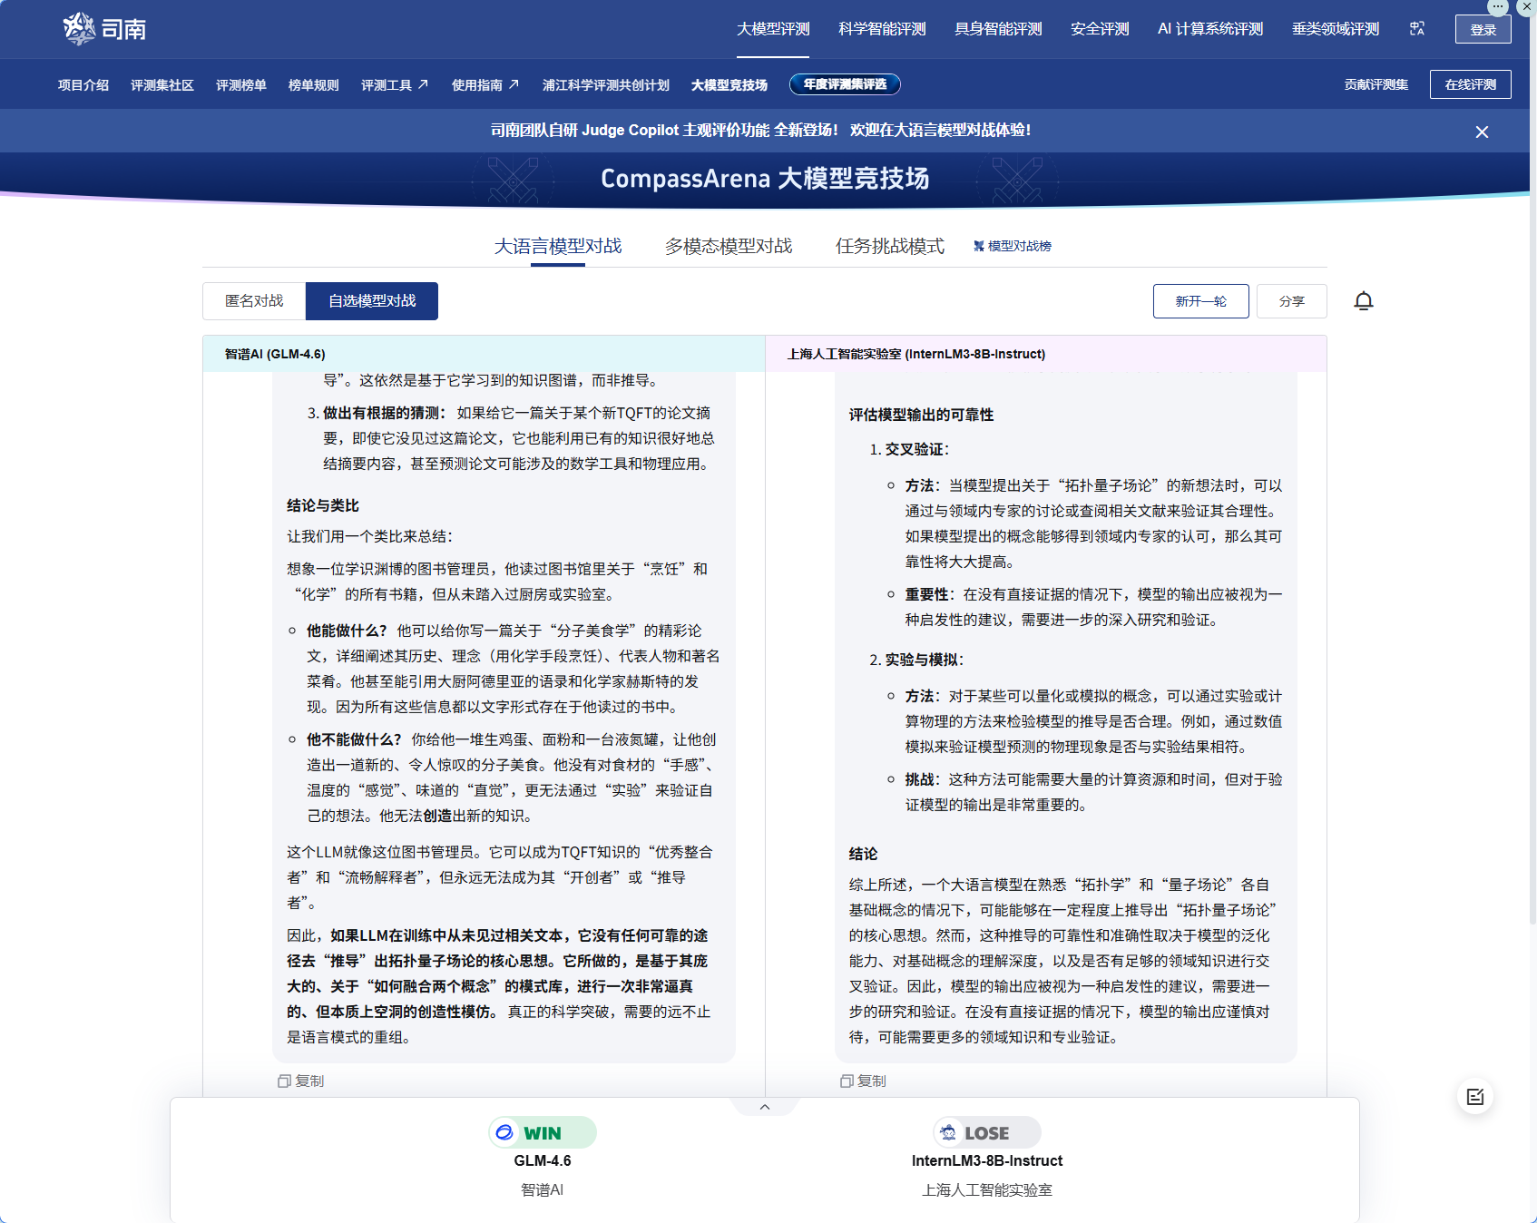This screenshot has width=1537, height=1223.
Task: Open the 榜单规则 page
Action: [x=314, y=84]
